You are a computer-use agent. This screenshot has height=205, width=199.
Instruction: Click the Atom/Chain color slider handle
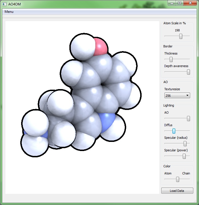click(x=178, y=179)
